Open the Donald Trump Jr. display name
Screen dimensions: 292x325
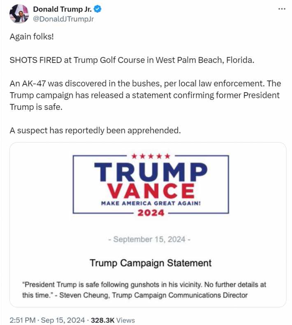(x=62, y=9)
